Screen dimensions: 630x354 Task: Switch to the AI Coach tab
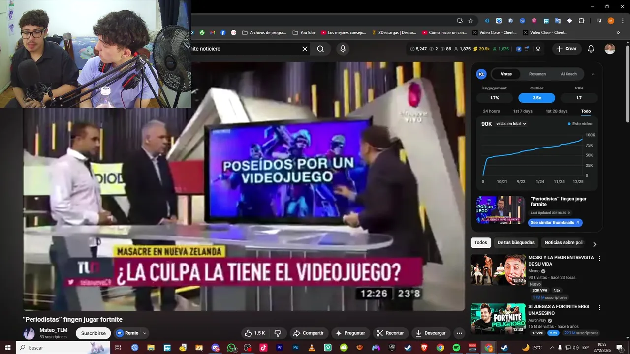pyautogui.click(x=568, y=74)
